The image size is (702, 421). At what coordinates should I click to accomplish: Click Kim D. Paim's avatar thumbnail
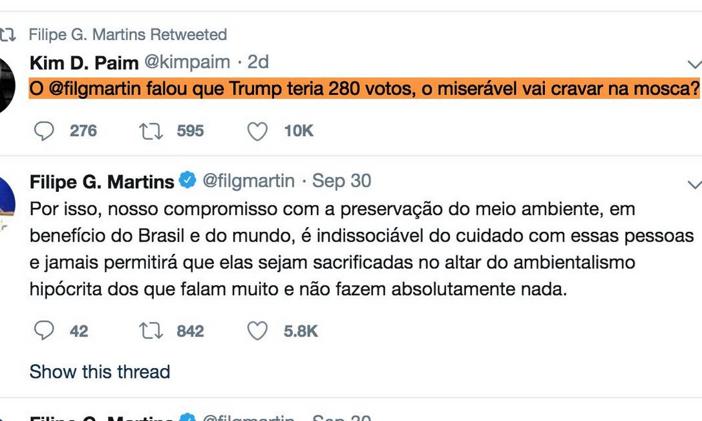pos(5,84)
